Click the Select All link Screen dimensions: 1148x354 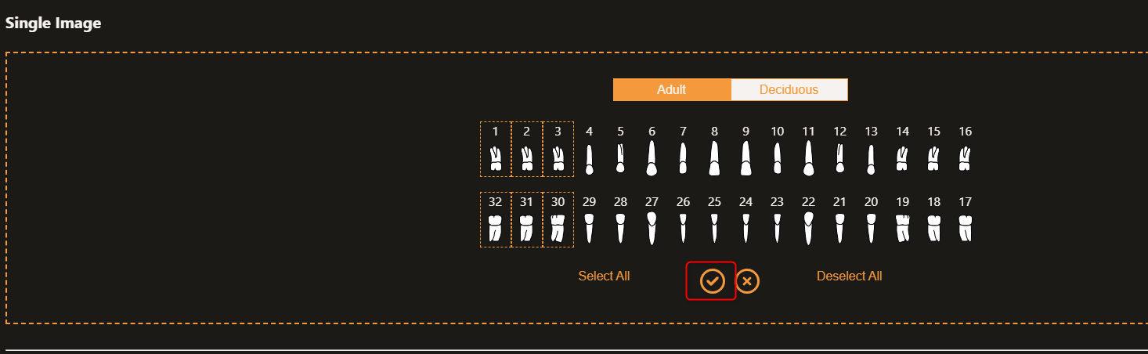tap(604, 276)
